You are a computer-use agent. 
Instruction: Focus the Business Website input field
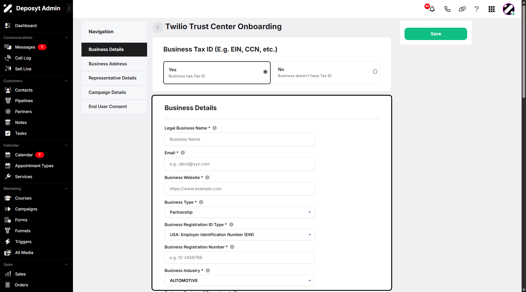(x=240, y=189)
